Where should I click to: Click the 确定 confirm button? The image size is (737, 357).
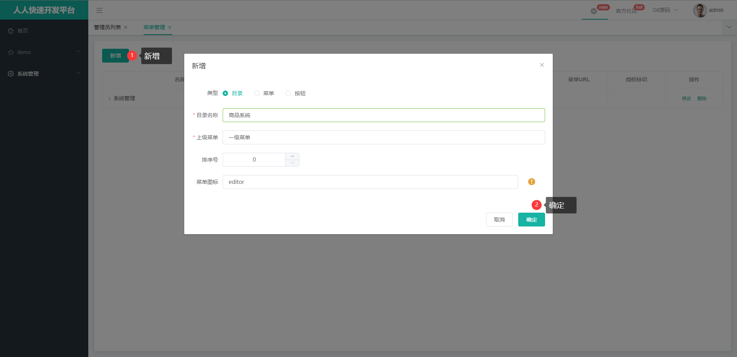pos(531,220)
